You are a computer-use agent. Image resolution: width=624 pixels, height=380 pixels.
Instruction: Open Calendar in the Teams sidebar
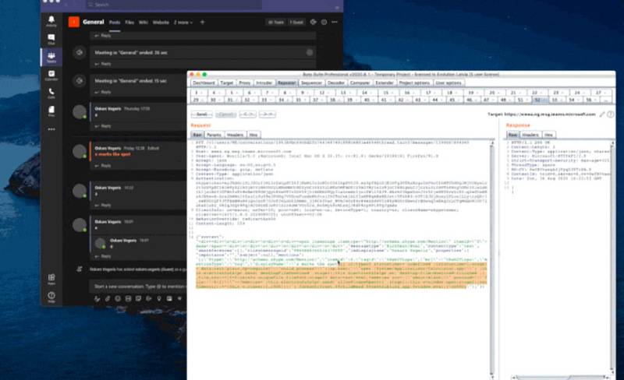tap(51, 75)
